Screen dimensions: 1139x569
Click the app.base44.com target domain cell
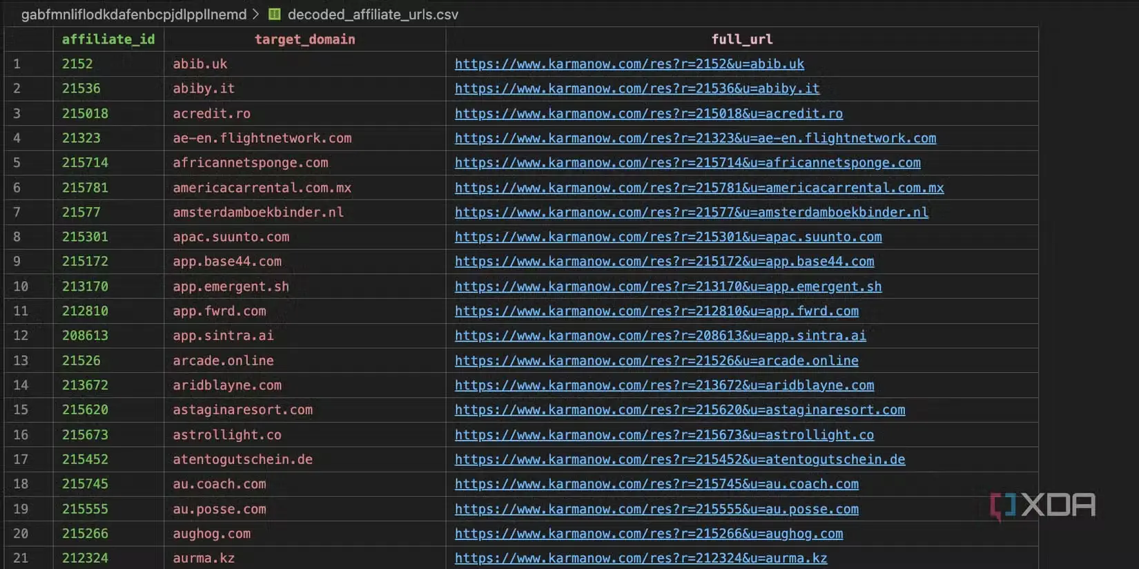227,262
